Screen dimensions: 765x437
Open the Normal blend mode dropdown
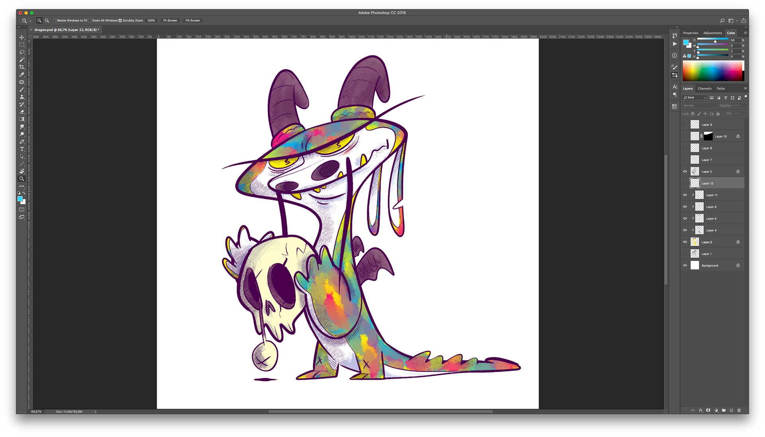699,106
